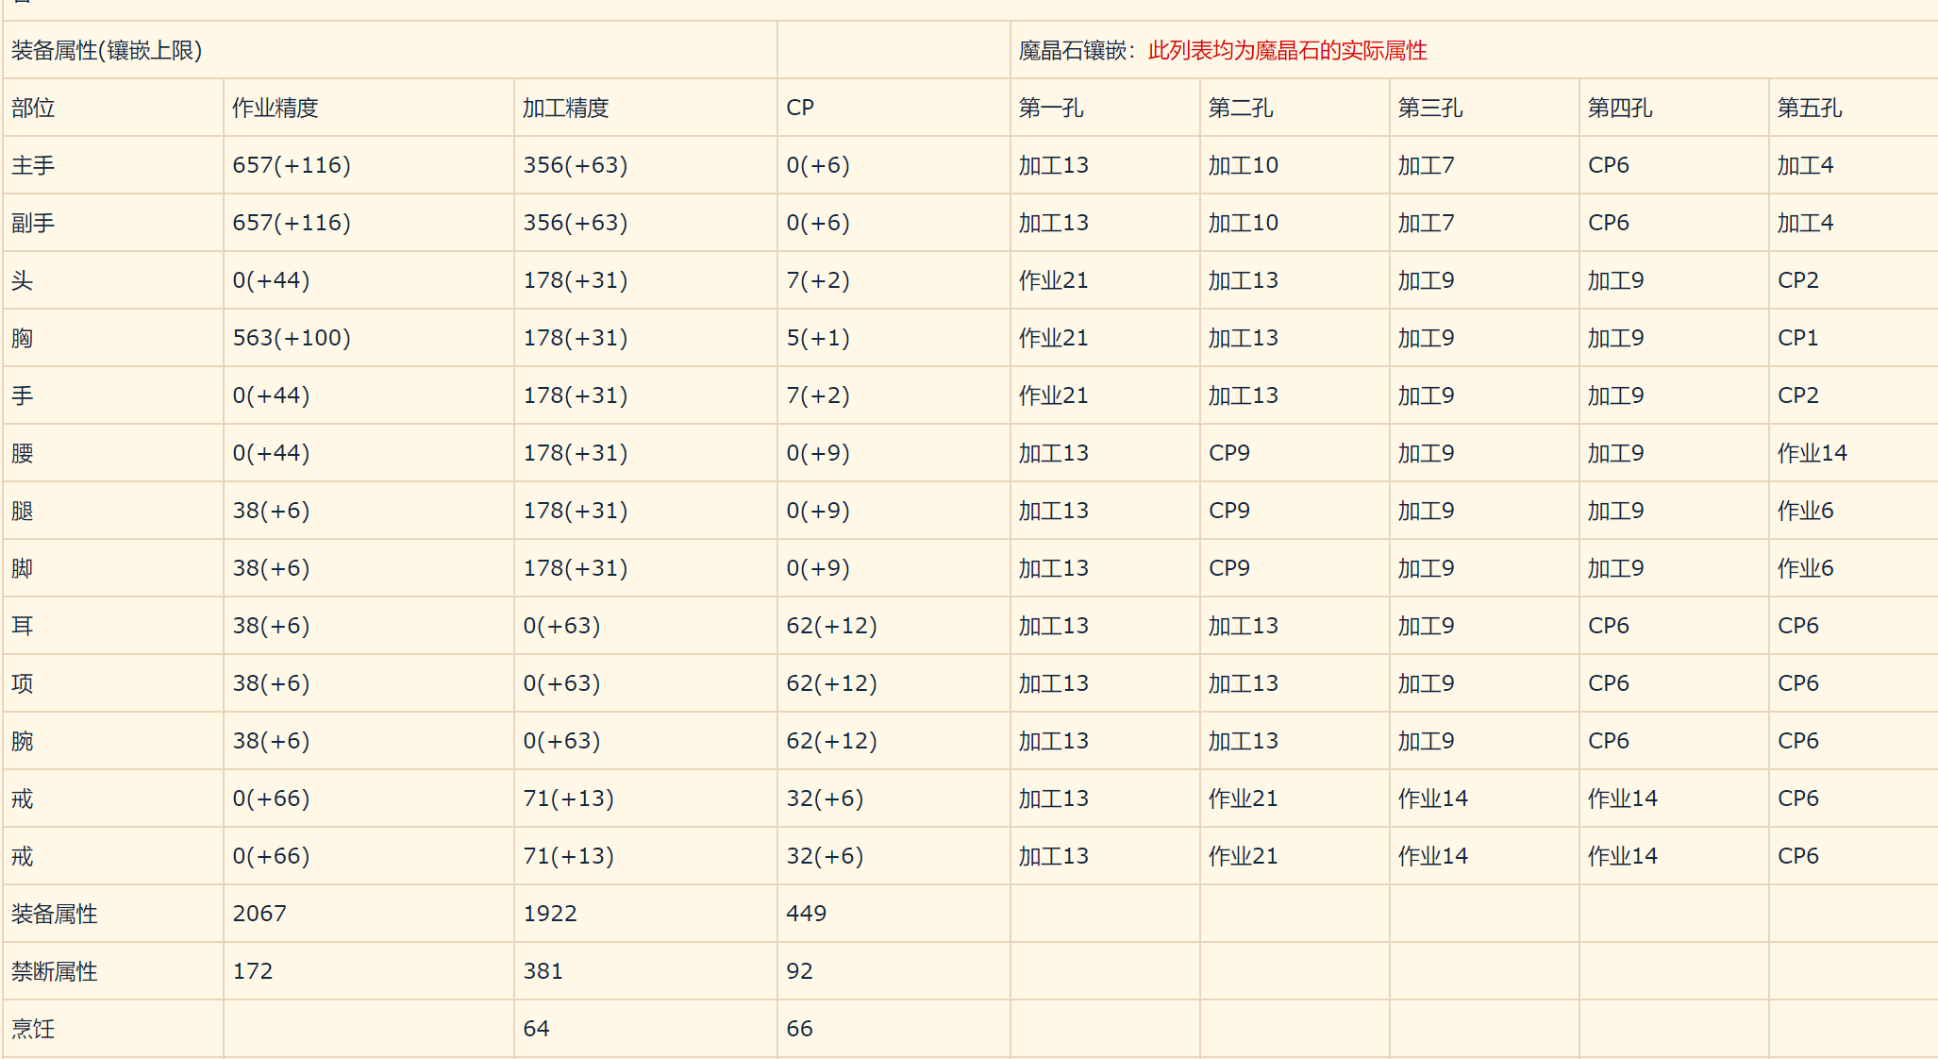Select the 胸 row label
This screenshot has height=1059, width=1938.
coord(23,338)
